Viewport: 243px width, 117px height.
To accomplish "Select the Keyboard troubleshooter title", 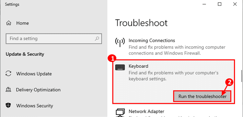I will (138, 66).
